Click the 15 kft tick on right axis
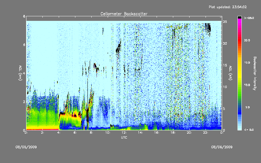The height and width of the screenshot is (163, 261). (225, 65)
